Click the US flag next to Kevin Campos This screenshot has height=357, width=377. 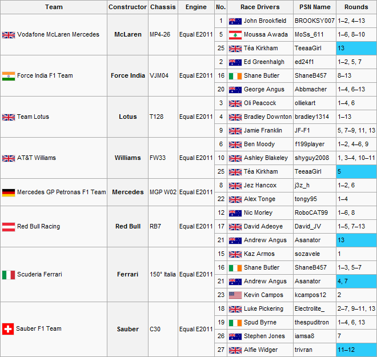pos(235,295)
